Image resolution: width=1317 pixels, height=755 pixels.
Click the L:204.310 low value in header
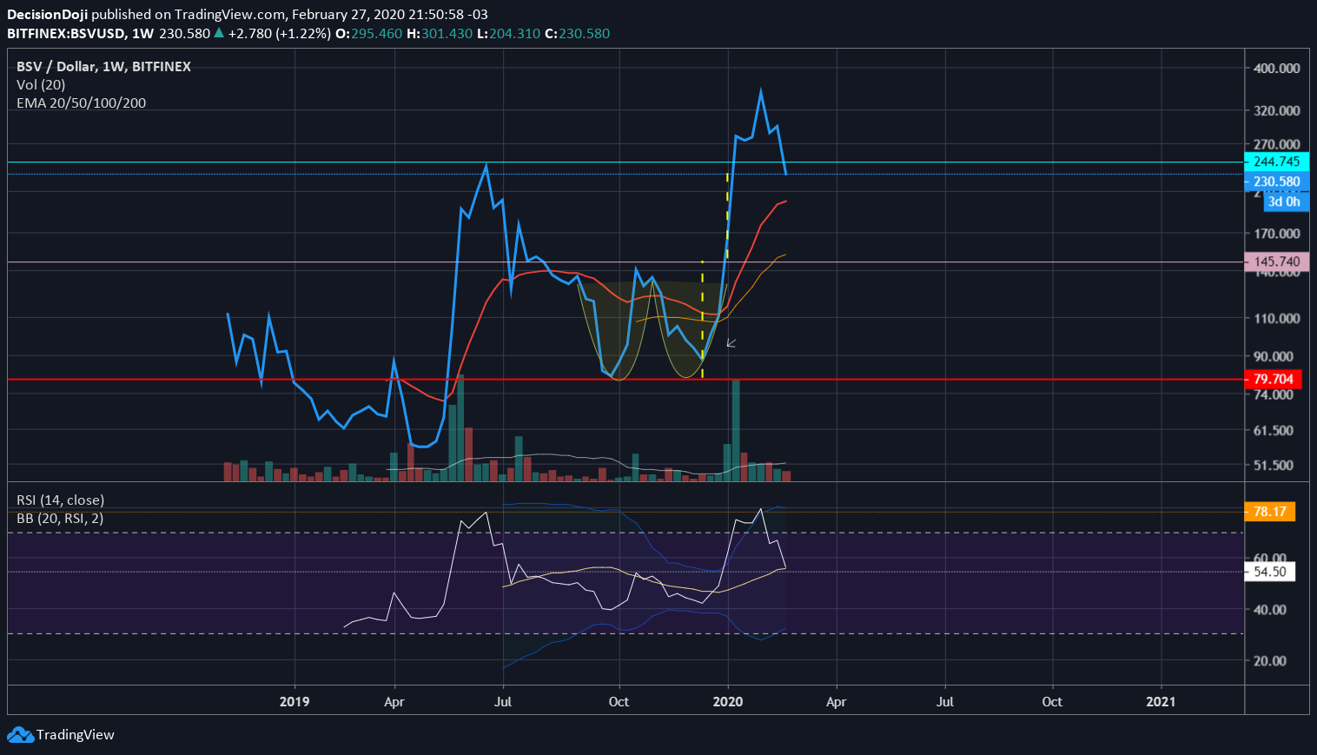[508, 34]
